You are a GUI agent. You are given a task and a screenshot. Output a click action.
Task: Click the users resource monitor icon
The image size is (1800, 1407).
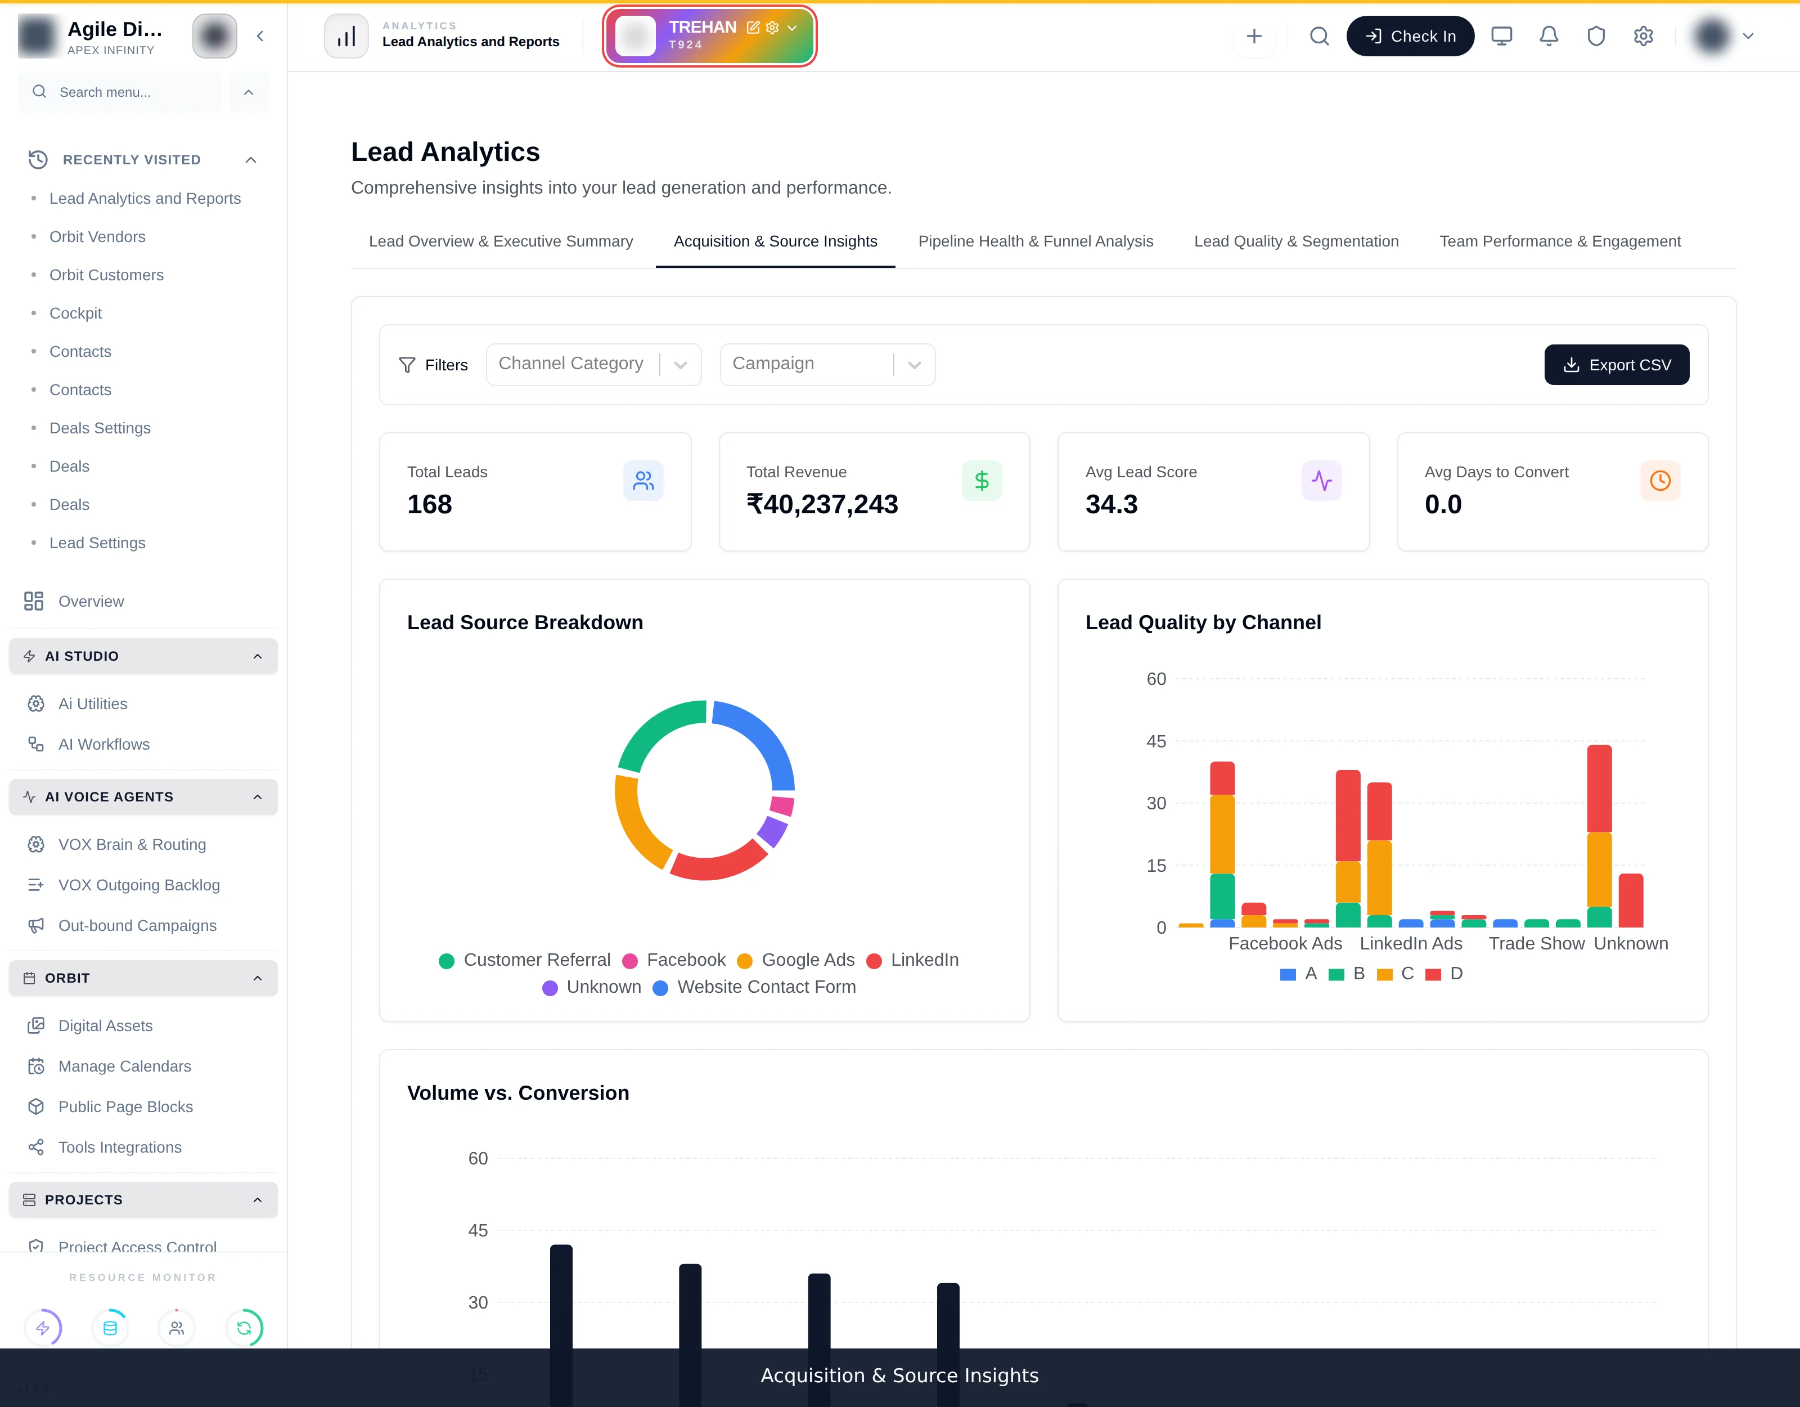click(x=177, y=1328)
